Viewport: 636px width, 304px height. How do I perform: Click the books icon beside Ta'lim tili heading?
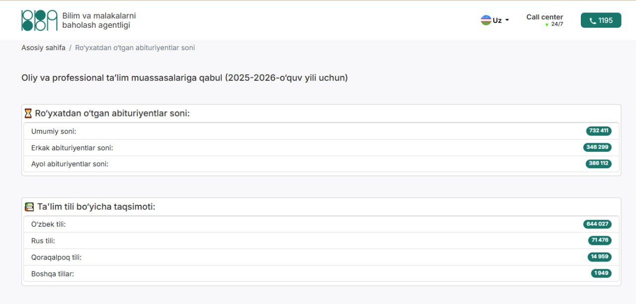coord(29,207)
